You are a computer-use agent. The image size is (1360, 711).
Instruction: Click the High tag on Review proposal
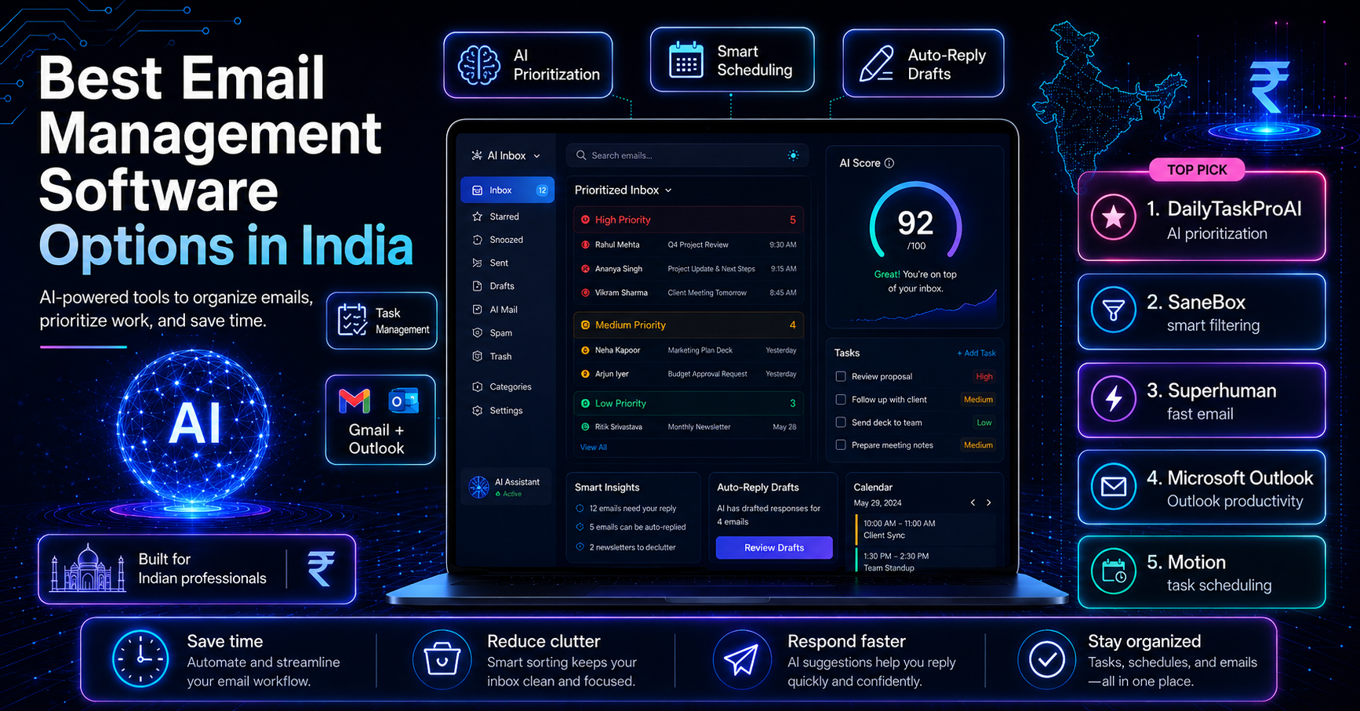coord(984,376)
